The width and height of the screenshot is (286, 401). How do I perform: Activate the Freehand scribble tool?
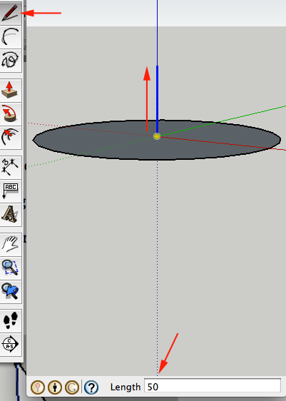click(10, 61)
